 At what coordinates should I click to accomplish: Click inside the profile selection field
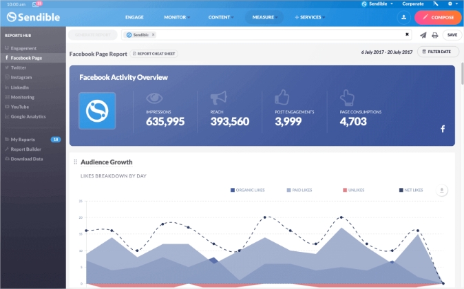tap(266, 34)
